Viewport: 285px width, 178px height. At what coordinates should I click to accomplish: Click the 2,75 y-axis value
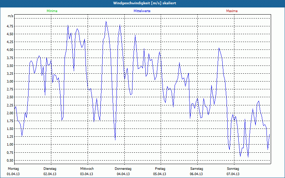(x=10, y=89)
